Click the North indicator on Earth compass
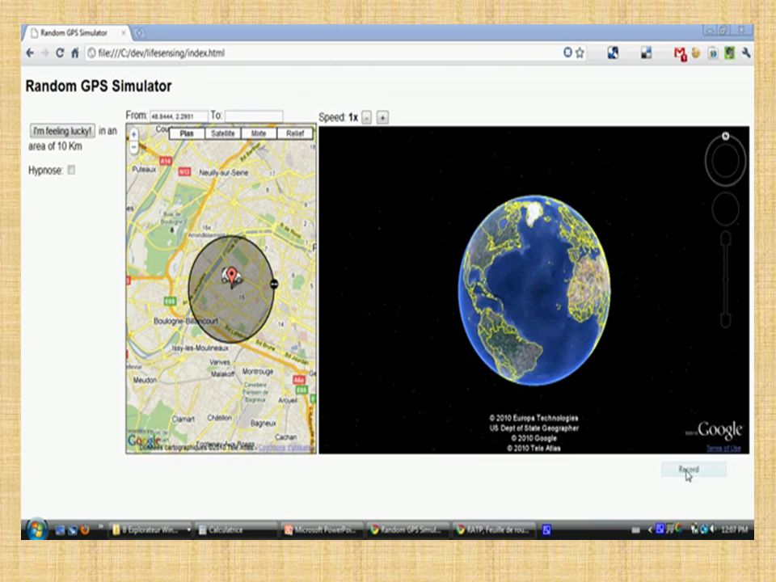This screenshot has height=582, width=776. 726,136
